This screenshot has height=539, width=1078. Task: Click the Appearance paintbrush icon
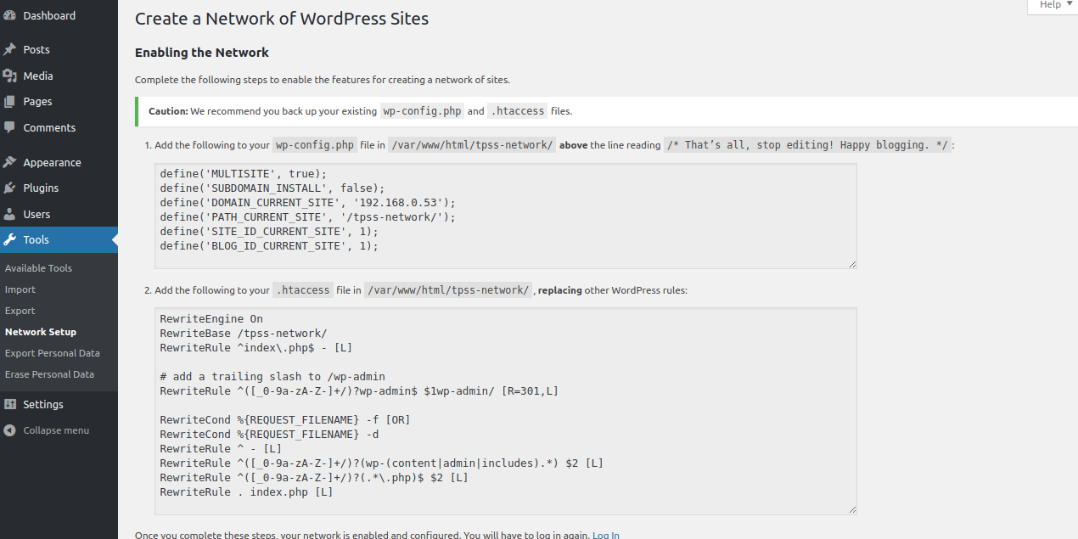coord(10,162)
